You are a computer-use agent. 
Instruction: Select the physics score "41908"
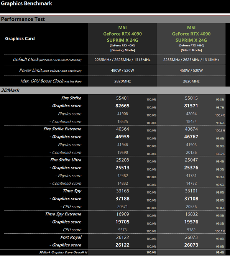[123, 114]
